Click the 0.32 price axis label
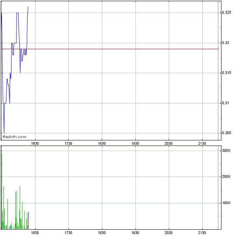Image resolution: width=236 pixels, height=236 pixels. [225, 43]
